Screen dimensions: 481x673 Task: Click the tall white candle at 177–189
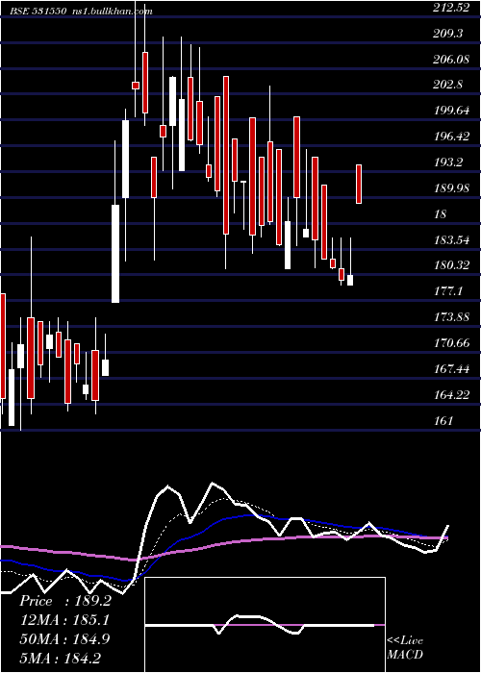click(115, 254)
